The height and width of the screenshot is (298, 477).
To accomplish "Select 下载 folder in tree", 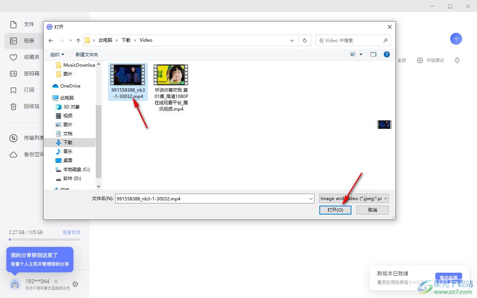I will point(69,142).
